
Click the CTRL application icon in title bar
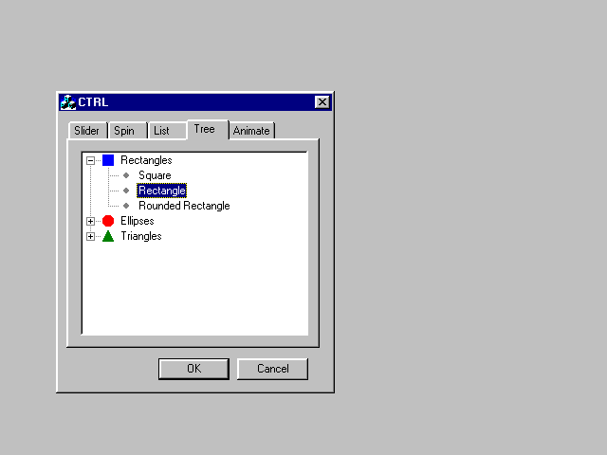(x=67, y=102)
